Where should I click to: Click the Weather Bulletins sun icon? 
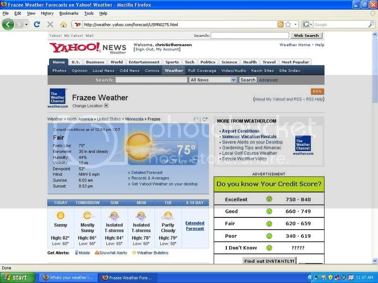click(134, 253)
